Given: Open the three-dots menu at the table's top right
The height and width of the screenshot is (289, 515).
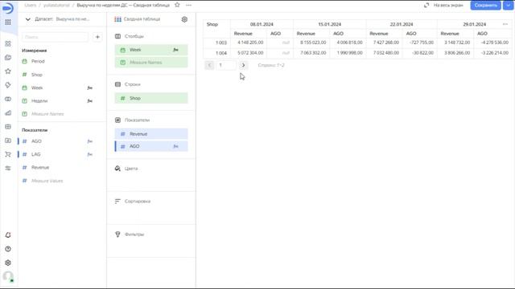Looking at the screenshot, I should click(505, 24).
